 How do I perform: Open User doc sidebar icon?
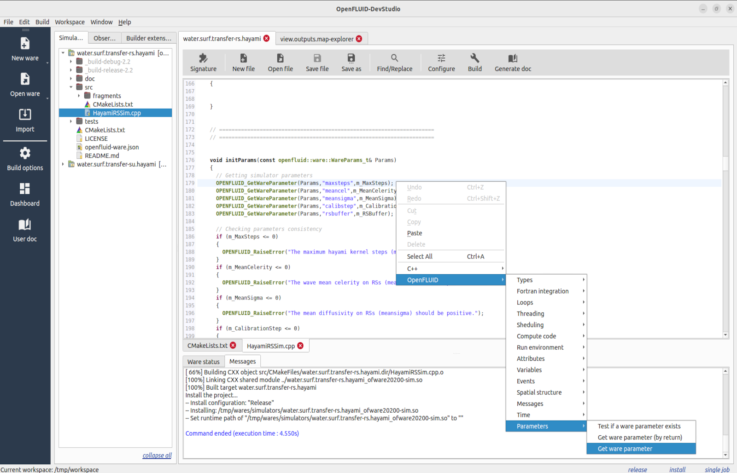tap(25, 224)
